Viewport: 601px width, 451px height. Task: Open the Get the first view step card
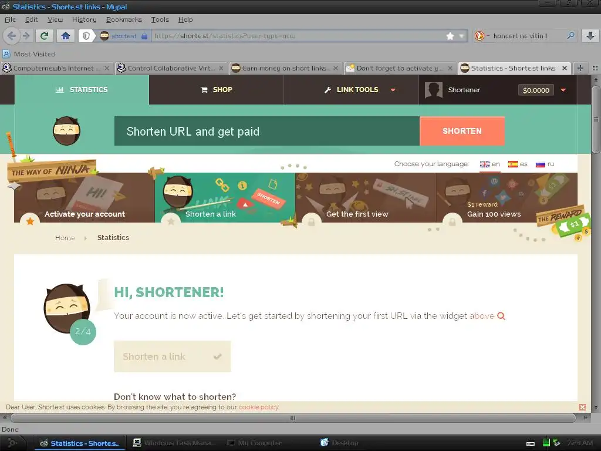pyautogui.click(x=366, y=197)
